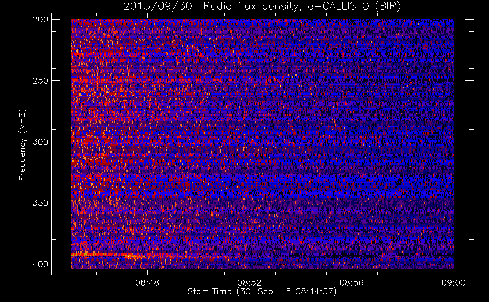Select the 250 frequency tick label
Viewport: 489px width, 302px height.
[40, 81]
